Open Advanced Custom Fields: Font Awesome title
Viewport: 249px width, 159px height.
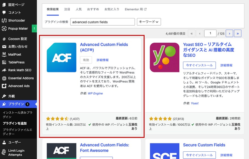104,148
